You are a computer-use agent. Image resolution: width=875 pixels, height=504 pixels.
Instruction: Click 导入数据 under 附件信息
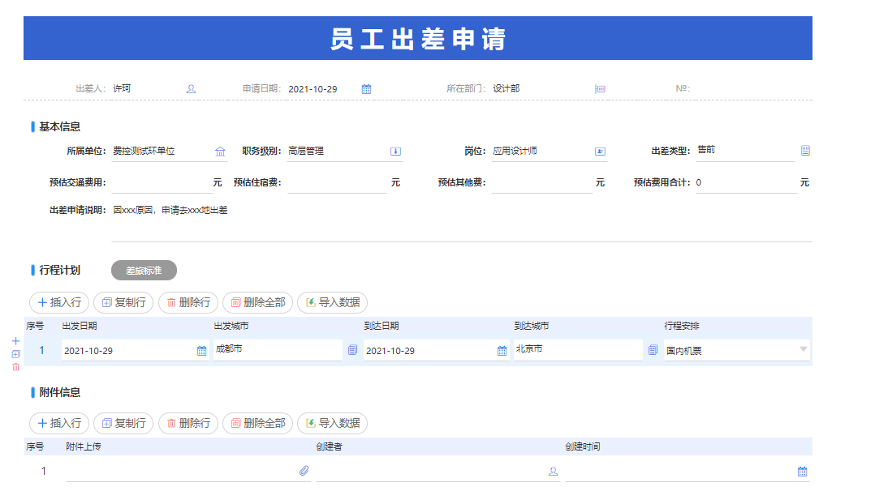[x=333, y=423]
